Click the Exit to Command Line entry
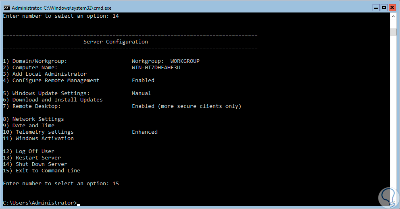The width and height of the screenshot is (400, 209). pos(41,171)
